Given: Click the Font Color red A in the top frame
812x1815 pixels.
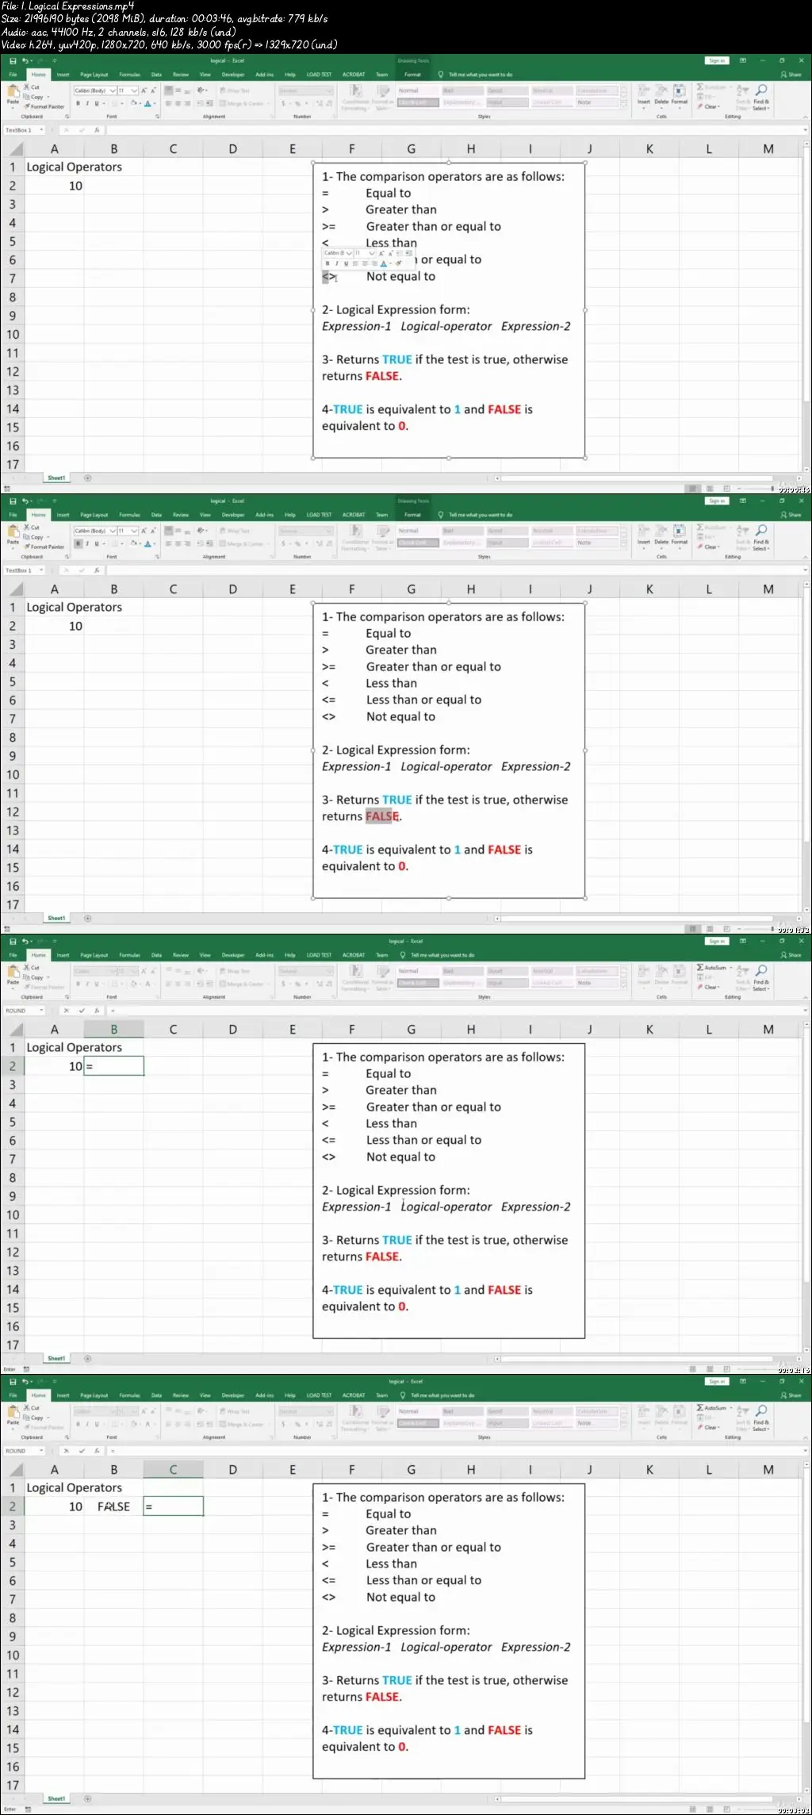Looking at the screenshot, I should 147,103.
